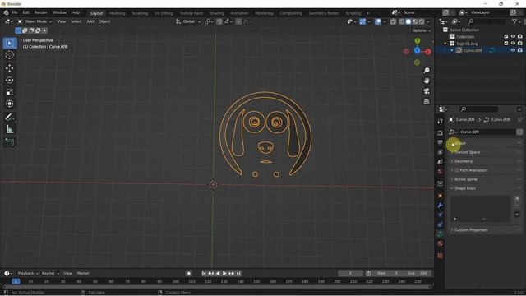Image resolution: width=526 pixels, height=296 pixels.
Task: Click the viewport zoom magnifier icon
Action: (427, 71)
